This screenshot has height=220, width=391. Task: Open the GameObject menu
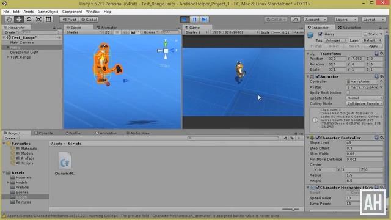(x=48, y=12)
